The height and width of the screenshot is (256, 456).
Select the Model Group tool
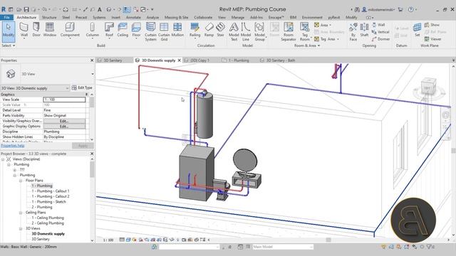259,31
